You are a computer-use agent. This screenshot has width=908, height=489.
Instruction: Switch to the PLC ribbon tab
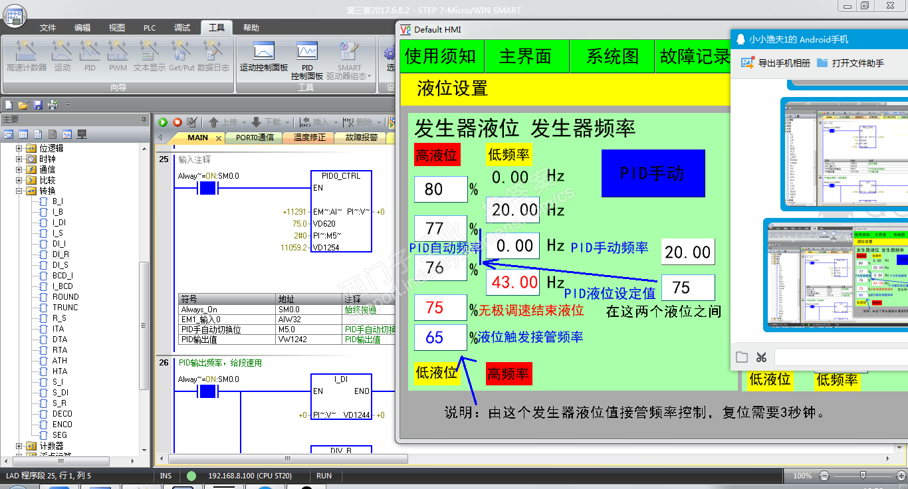[x=150, y=28]
